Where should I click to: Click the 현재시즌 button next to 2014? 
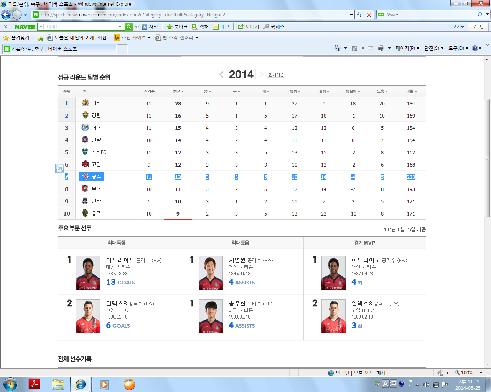[275, 75]
